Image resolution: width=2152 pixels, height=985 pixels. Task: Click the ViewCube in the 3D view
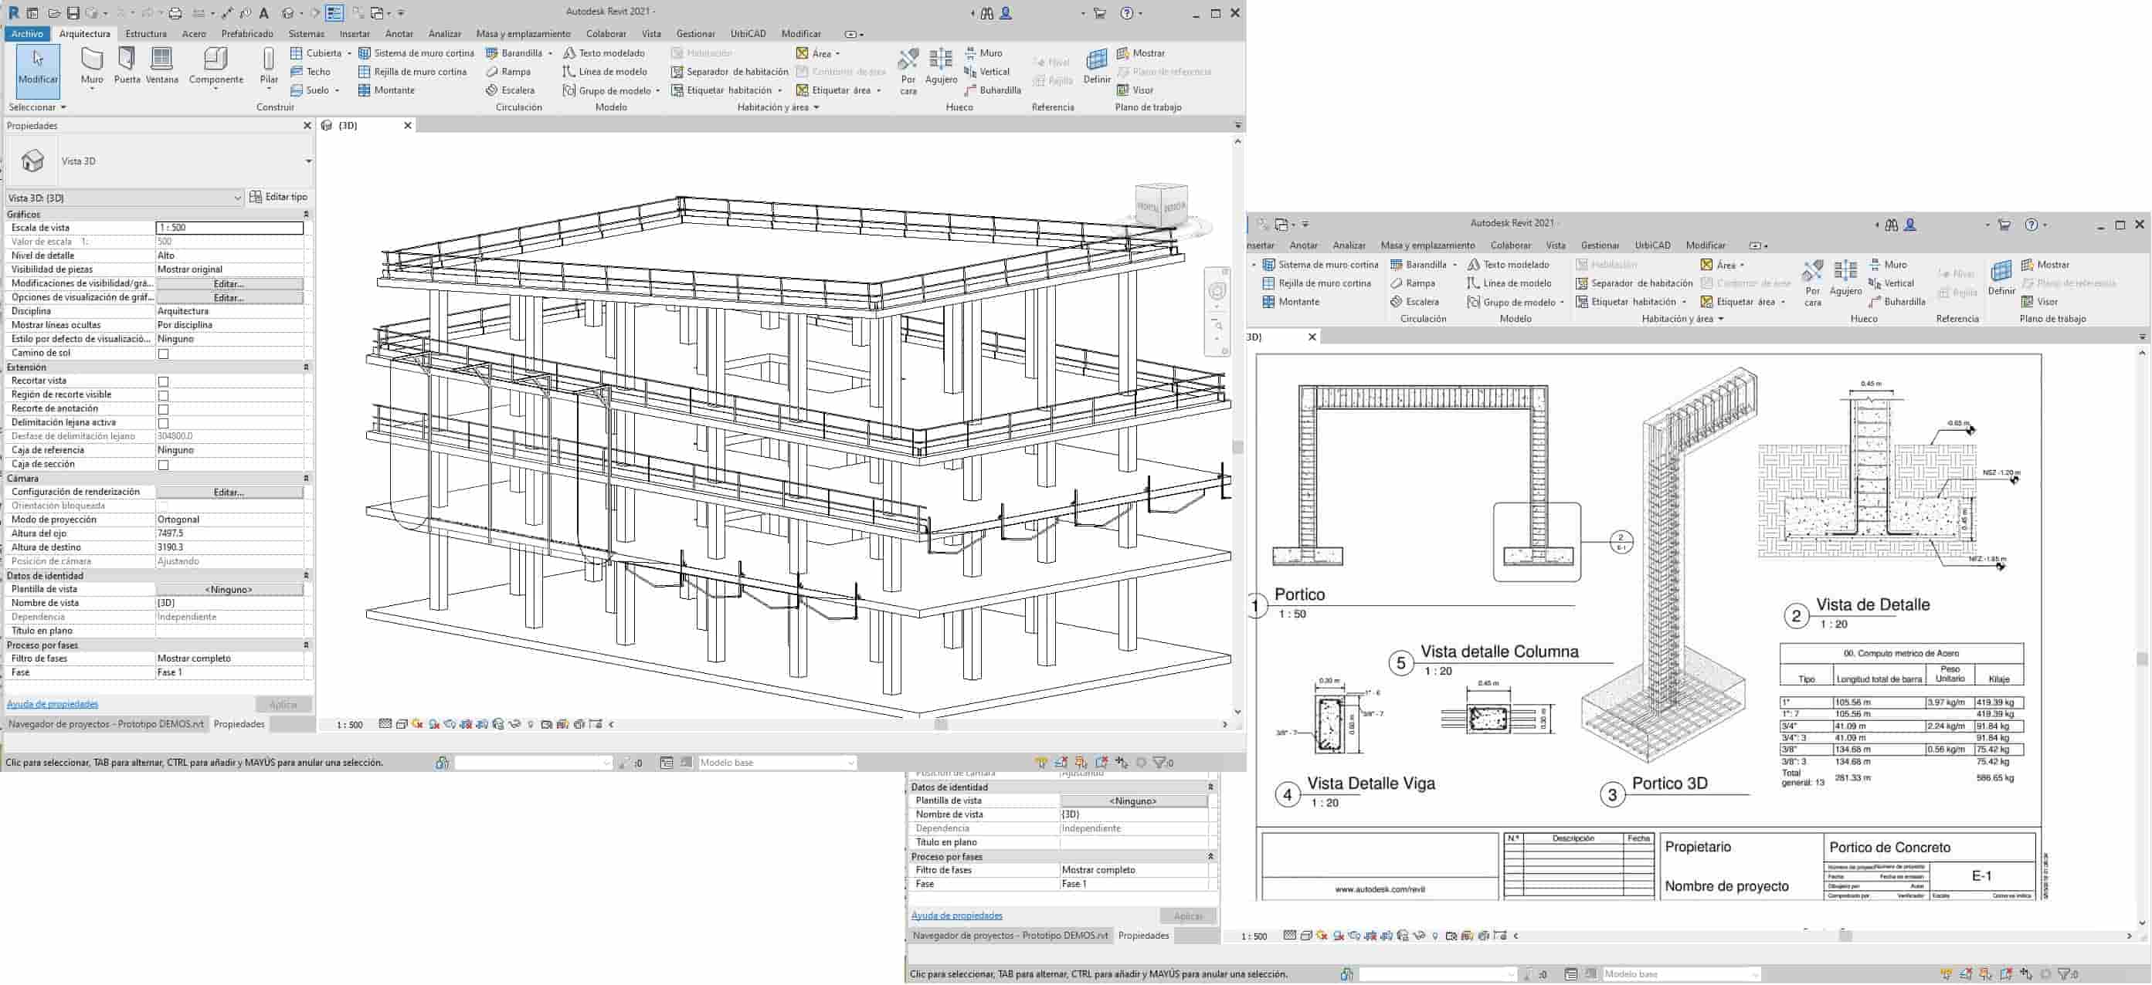[x=1160, y=206]
